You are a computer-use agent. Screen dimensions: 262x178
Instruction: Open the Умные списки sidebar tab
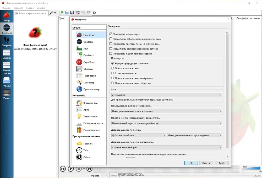(7, 68)
